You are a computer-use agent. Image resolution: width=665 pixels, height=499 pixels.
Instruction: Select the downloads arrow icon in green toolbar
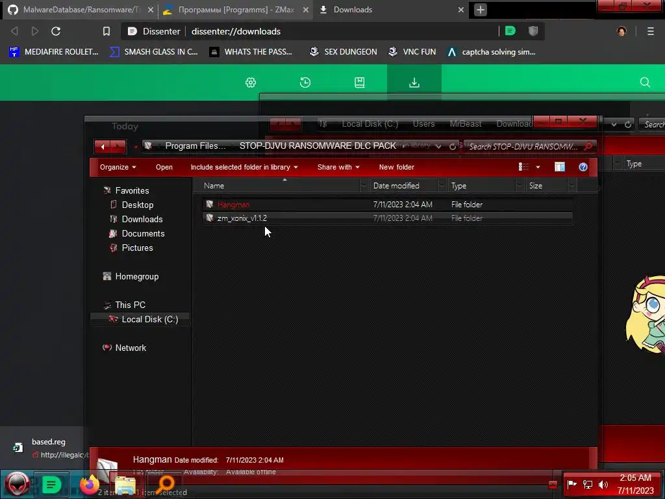(x=414, y=83)
